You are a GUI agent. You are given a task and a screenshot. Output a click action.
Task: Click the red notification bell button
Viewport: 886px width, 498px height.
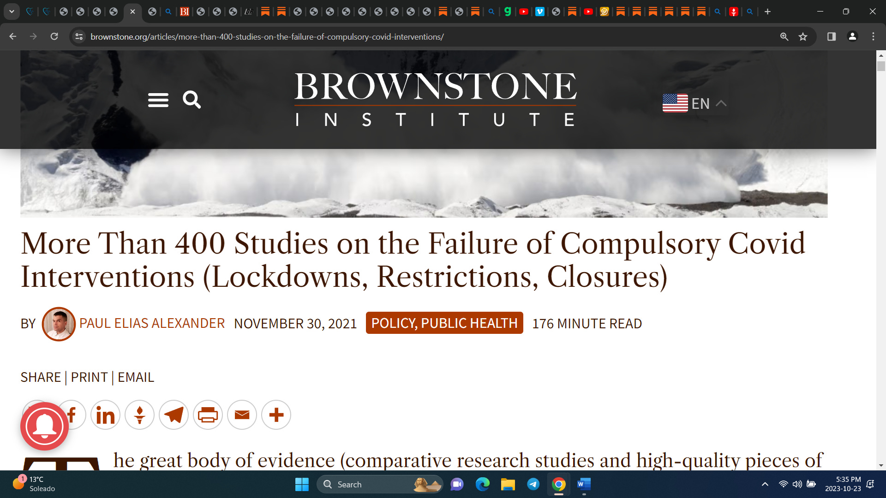coord(44,426)
